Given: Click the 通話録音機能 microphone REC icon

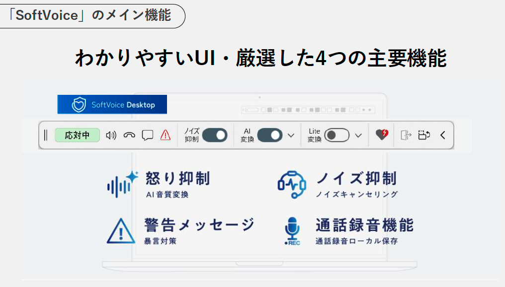Looking at the screenshot, I should 292,231.
